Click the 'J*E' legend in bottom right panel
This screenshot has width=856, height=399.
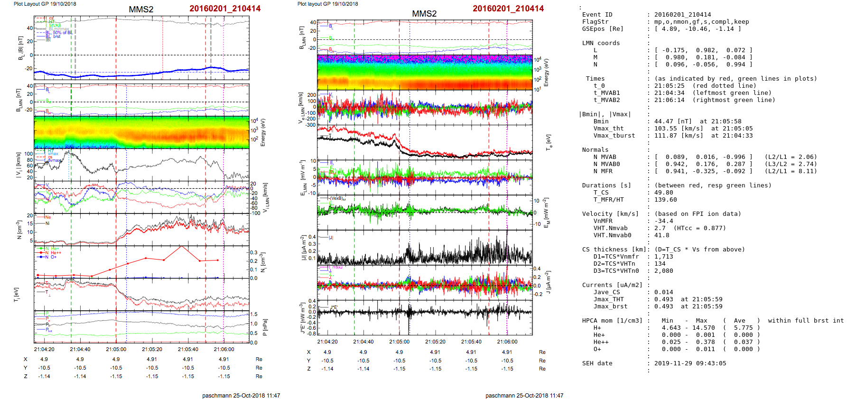coord(334,307)
